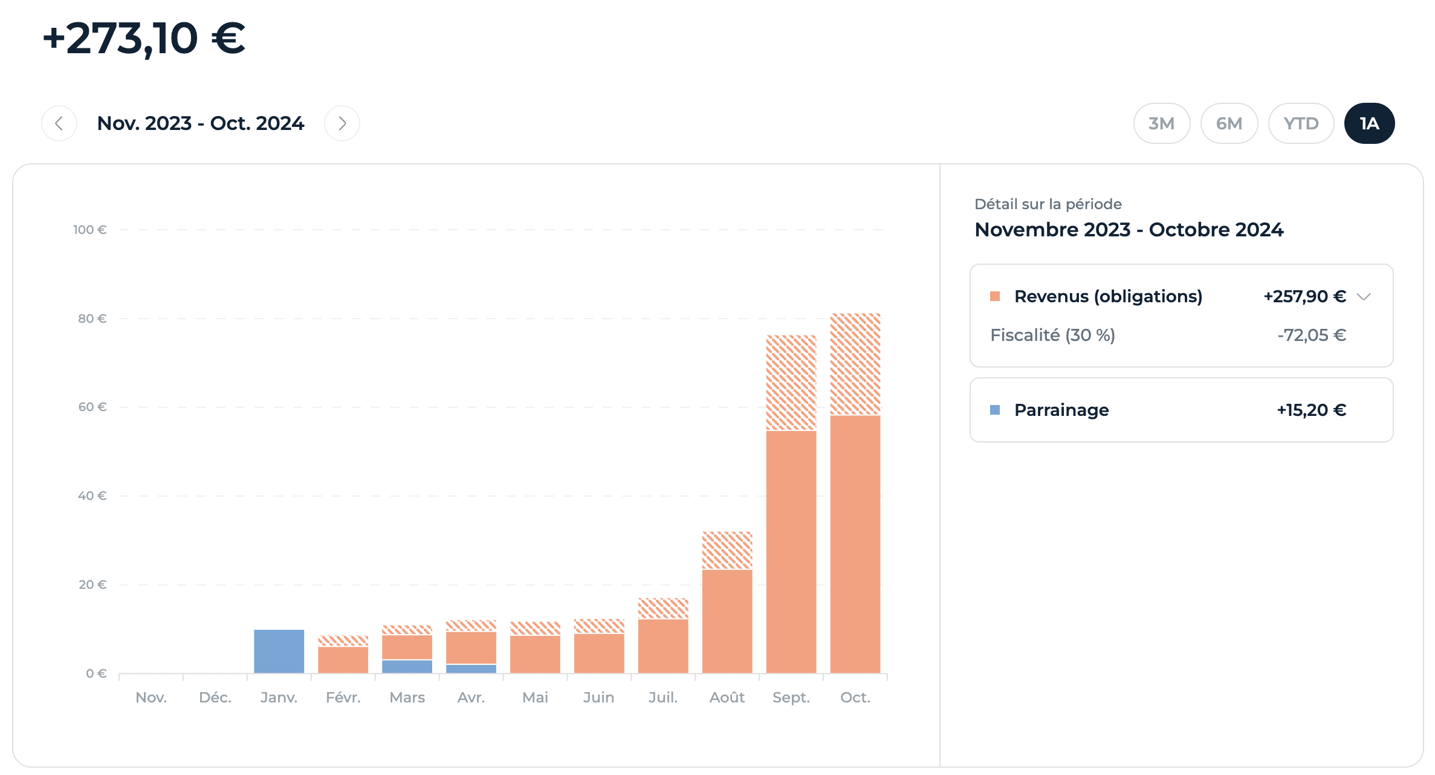Select the 3M time range

1161,123
